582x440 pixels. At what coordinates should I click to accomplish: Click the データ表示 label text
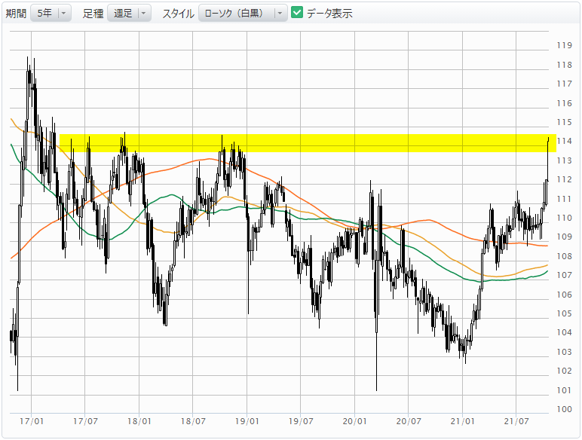(x=329, y=14)
